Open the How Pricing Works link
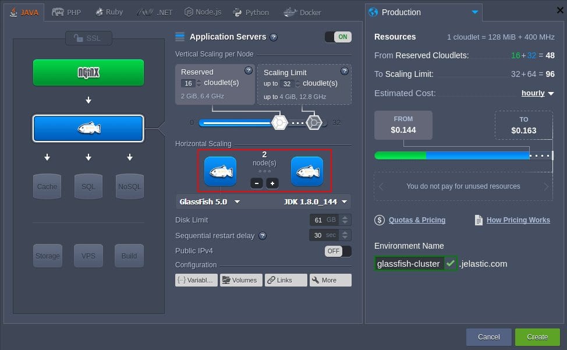Screen dimensions: 567x350 (518, 220)
